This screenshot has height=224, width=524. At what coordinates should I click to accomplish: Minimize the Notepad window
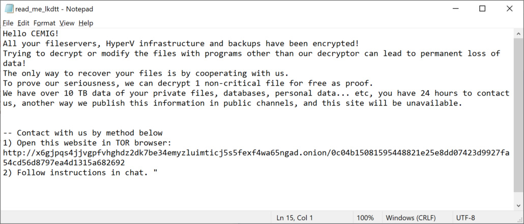pyautogui.click(x=455, y=9)
